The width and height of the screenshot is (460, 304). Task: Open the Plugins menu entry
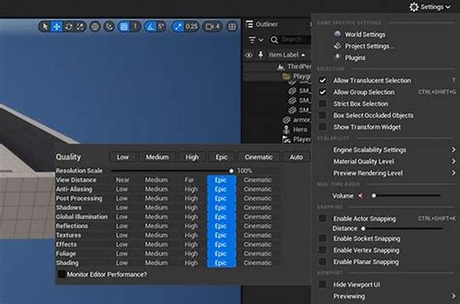tap(355, 58)
